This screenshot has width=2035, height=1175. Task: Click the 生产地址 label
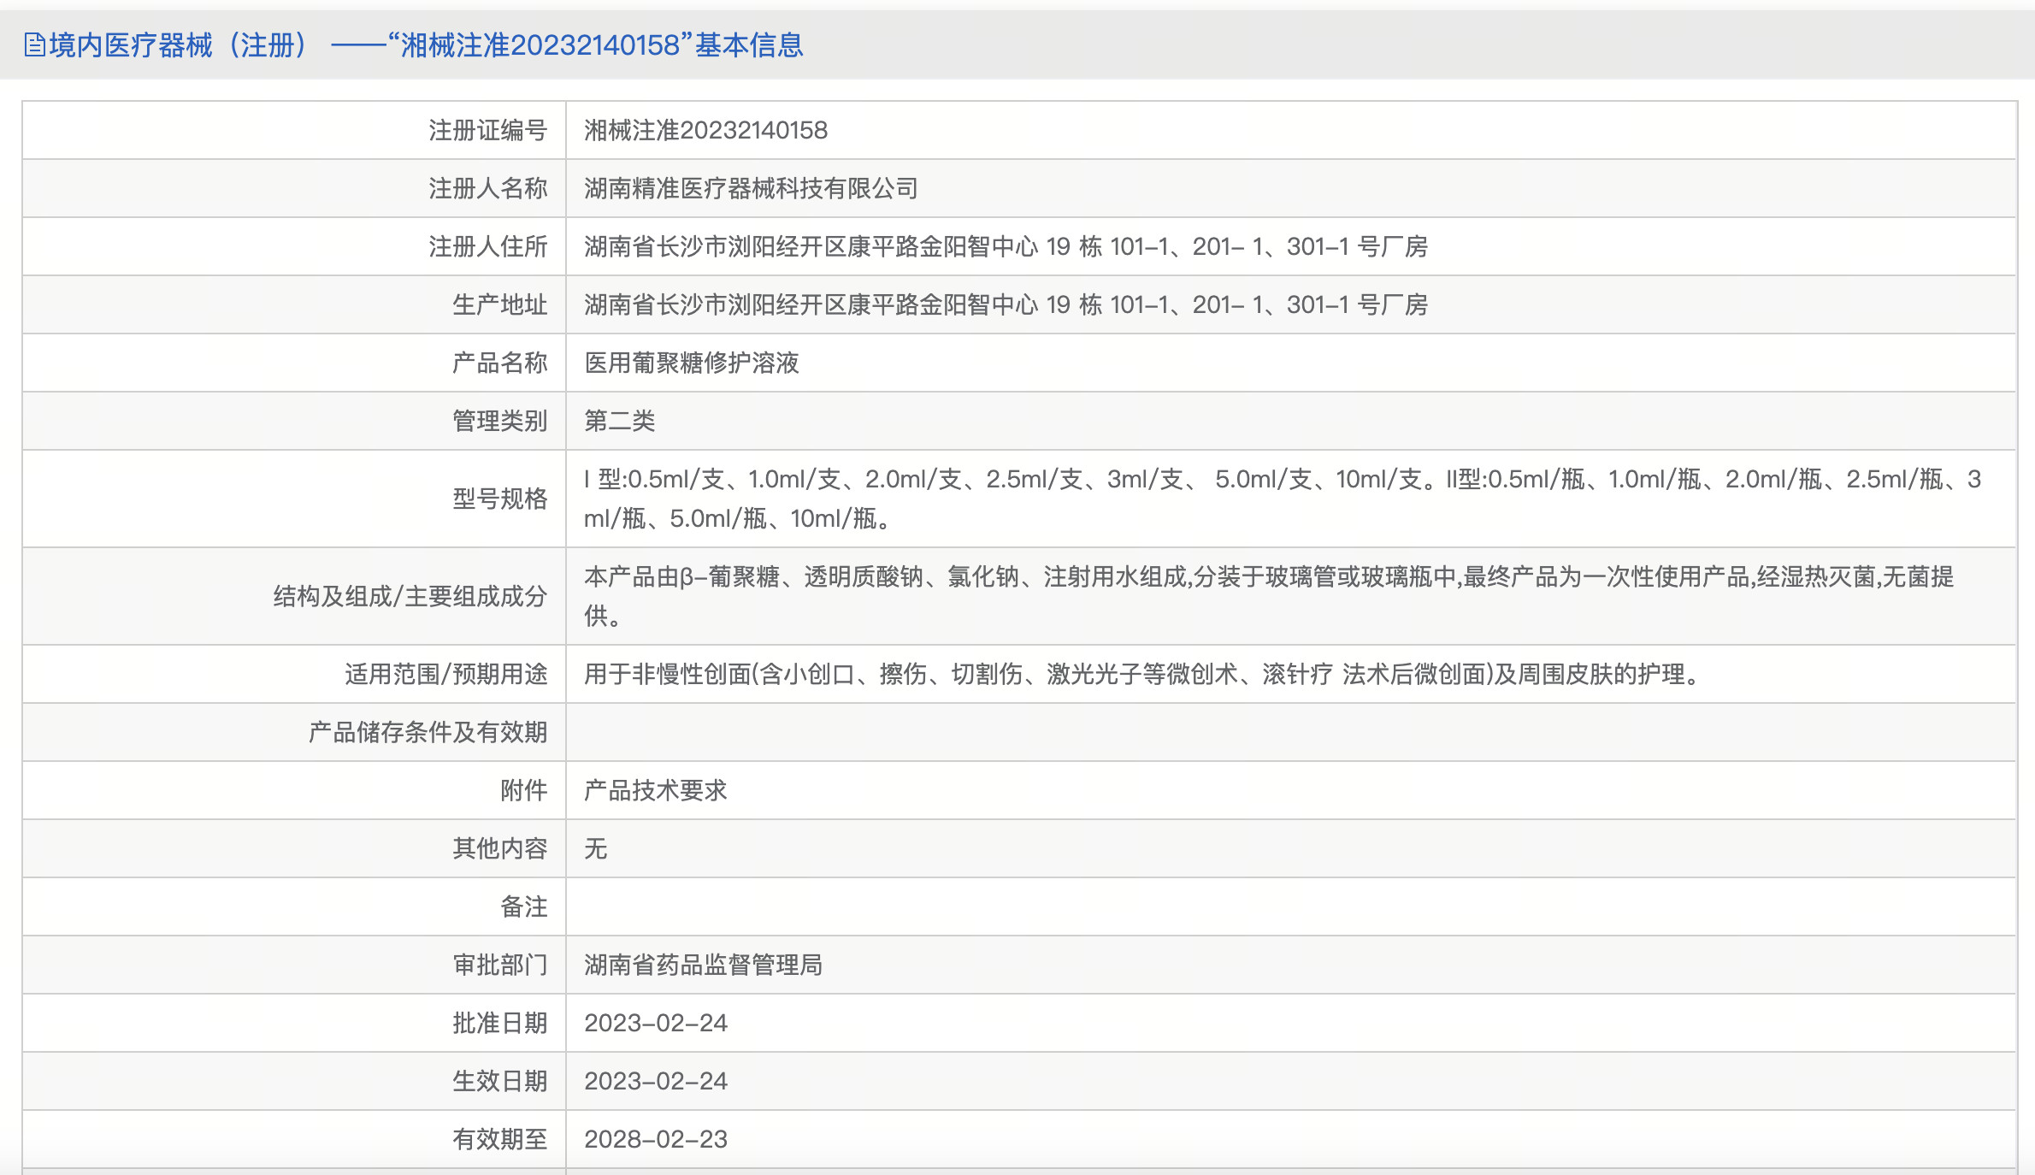coord(499,304)
